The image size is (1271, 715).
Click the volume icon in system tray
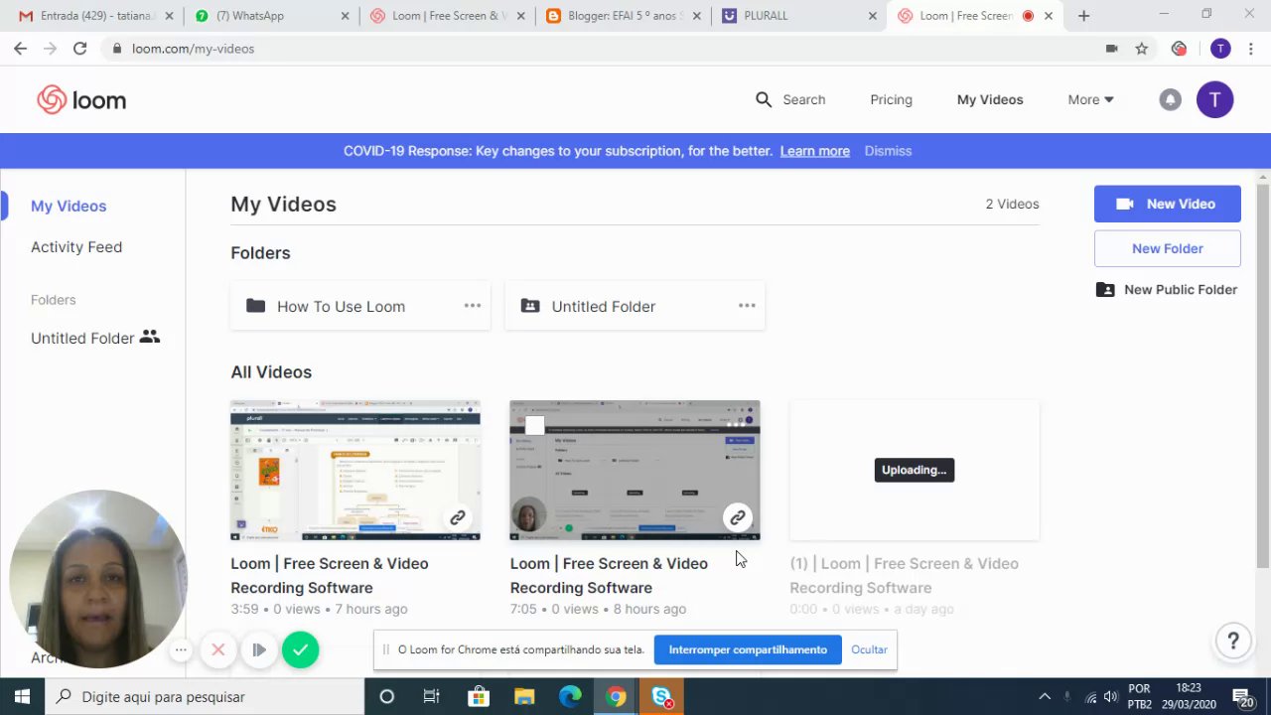click(1111, 696)
